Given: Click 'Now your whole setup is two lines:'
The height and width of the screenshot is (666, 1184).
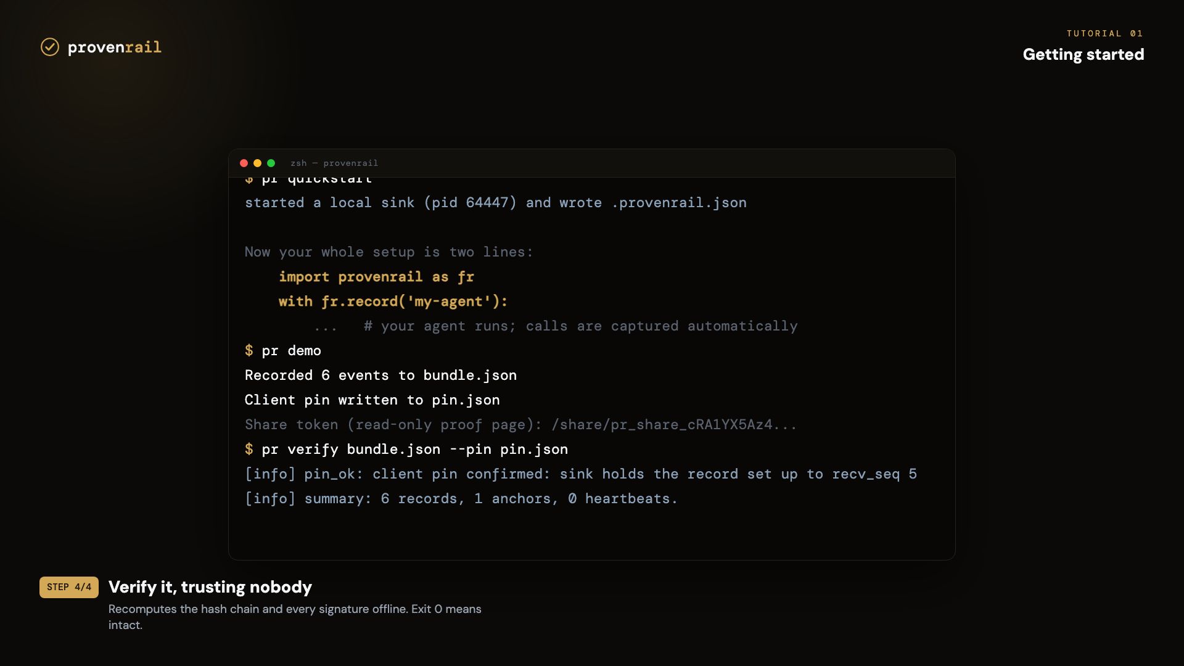Looking at the screenshot, I should 388,252.
